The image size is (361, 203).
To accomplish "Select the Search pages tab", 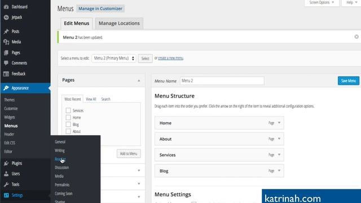I will [105, 99].
